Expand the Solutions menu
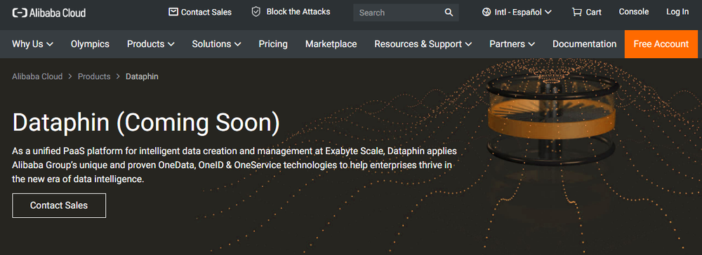 point(217,43)
